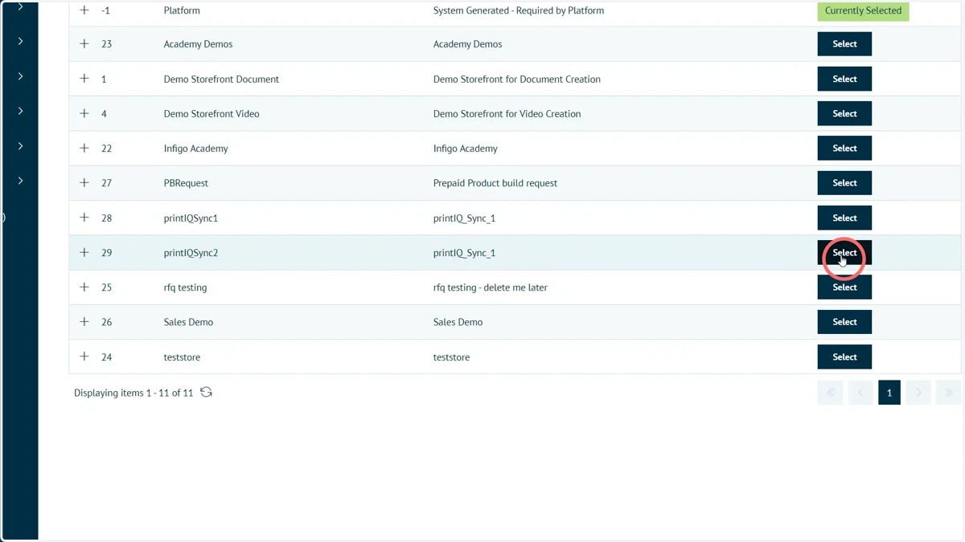The image size is (965, 542).
Task: Go to next page arrow
Action: pyautogui.click(x=918, y=392)
